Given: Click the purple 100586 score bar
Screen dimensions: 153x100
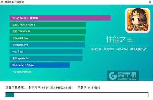Looking at the screenshot, I should pyautogui.click(x=60, y=18).
